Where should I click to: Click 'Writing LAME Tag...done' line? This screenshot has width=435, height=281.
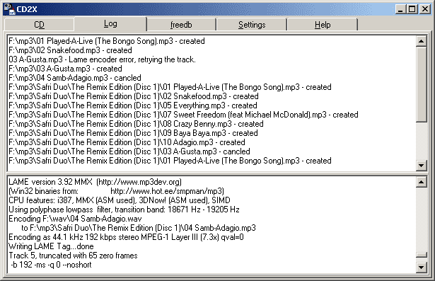click(51, 246)
